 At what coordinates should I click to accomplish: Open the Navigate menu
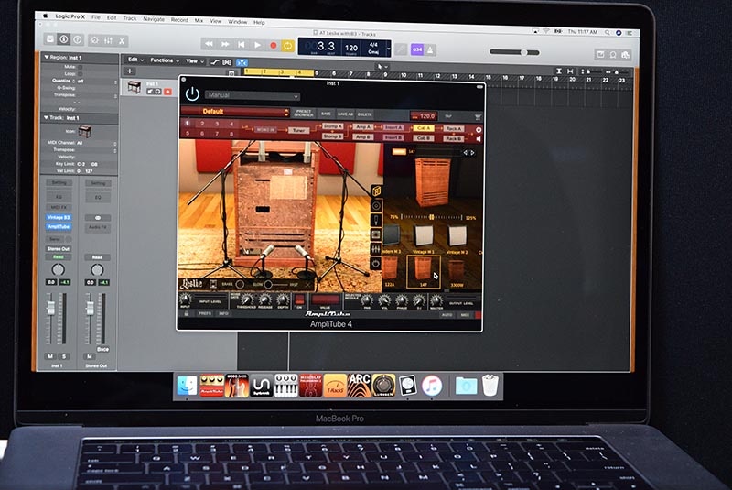[154, 19]
